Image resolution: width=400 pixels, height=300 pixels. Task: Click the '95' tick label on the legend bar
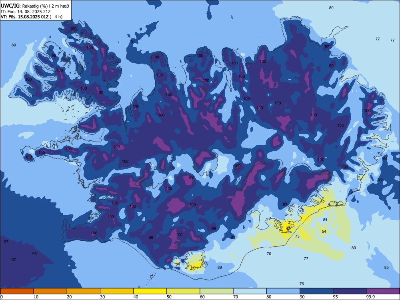[x=335, y=297]
